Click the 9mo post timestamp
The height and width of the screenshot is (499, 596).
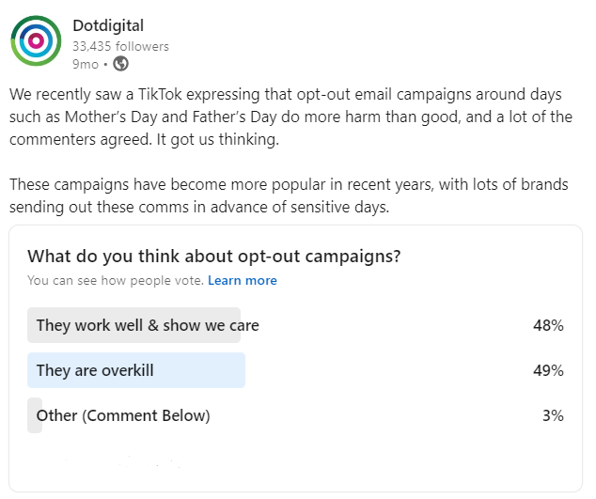click(85, 64)
